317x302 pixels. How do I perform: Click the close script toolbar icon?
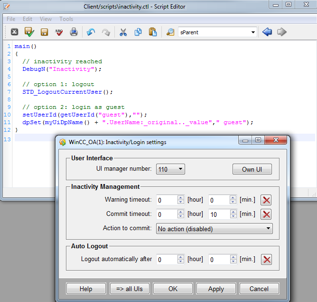coord(14,32)
